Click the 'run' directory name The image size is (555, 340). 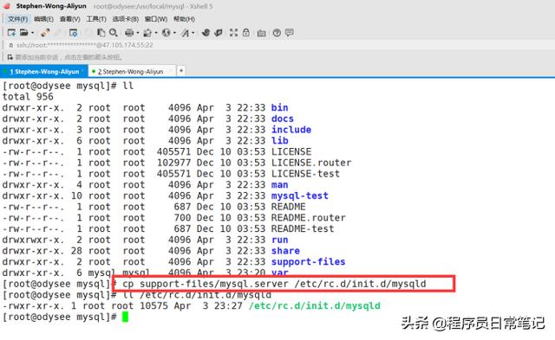pos(279,240)
